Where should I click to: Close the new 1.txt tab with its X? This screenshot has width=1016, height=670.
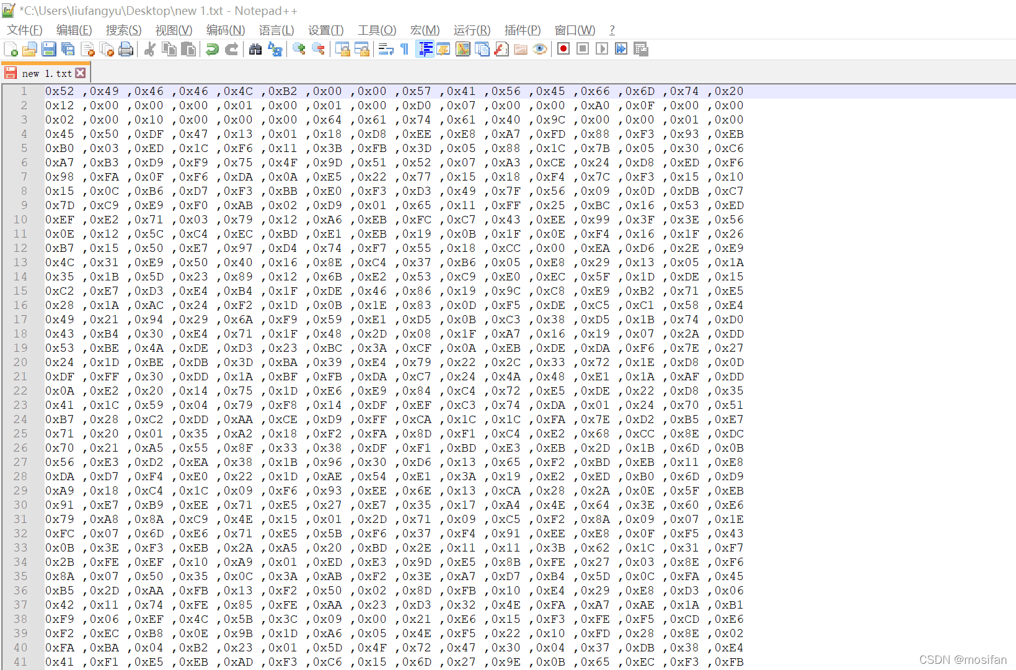click(x=81, y=73)
